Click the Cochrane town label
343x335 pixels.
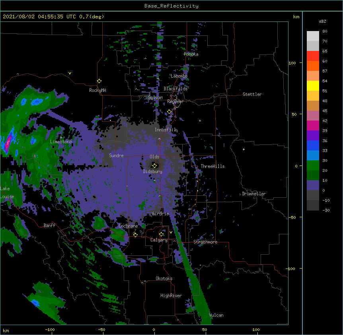(x=128, y=226)
